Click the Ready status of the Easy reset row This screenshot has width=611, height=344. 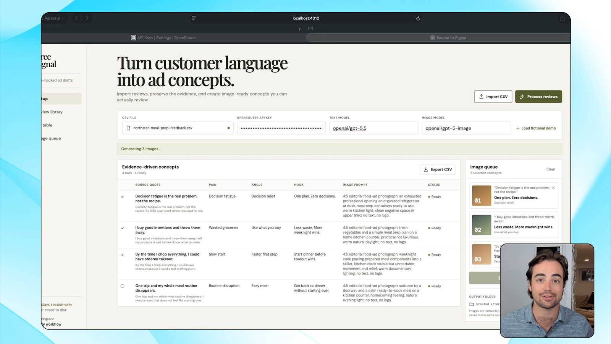pyautogui.click(x=435, y=286)
